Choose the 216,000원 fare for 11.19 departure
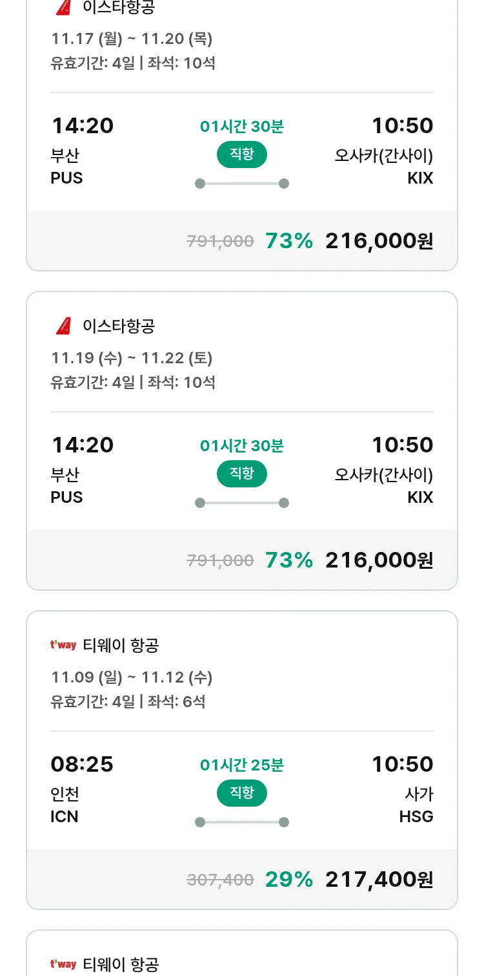 pos(379,560)
